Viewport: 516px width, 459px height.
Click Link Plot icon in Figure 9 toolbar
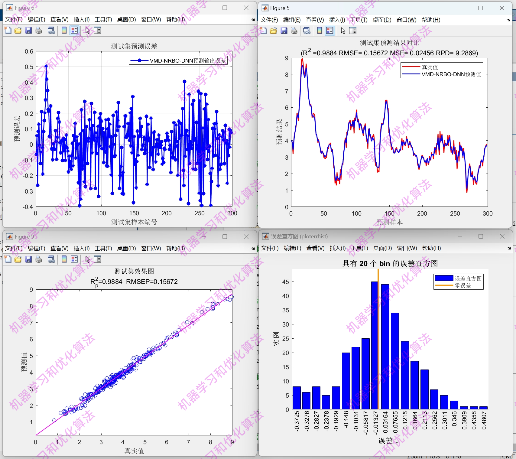(51, 259)
